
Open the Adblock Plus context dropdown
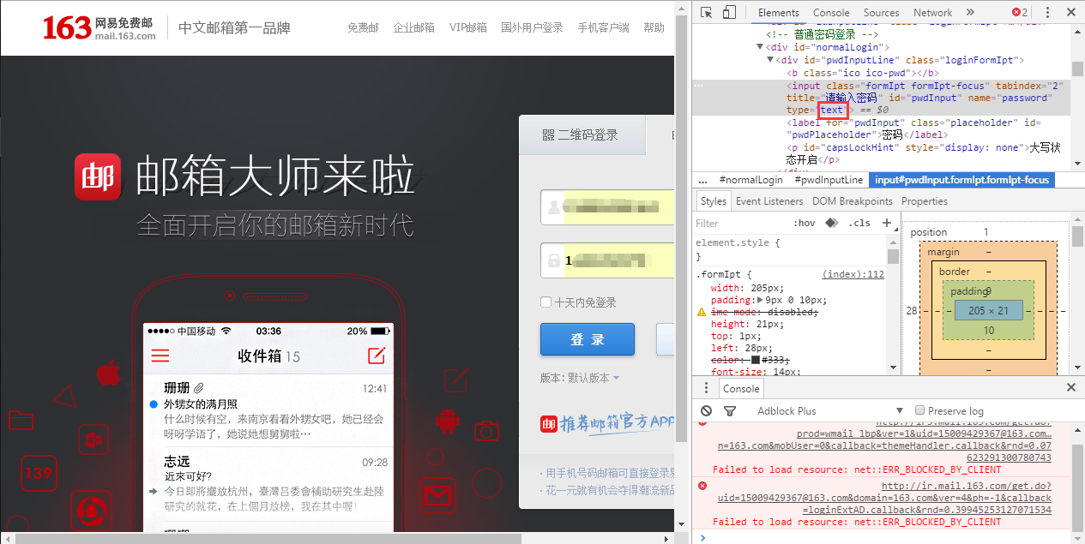click(830, 411)
